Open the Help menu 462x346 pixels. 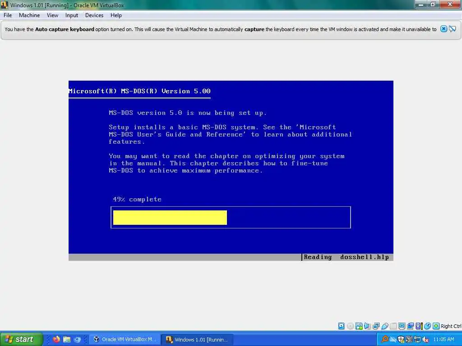click(116, 15)
